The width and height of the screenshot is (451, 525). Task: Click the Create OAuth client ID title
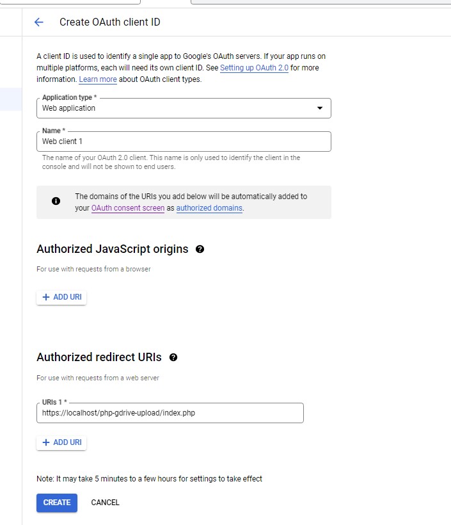click(x=110, y=22)
